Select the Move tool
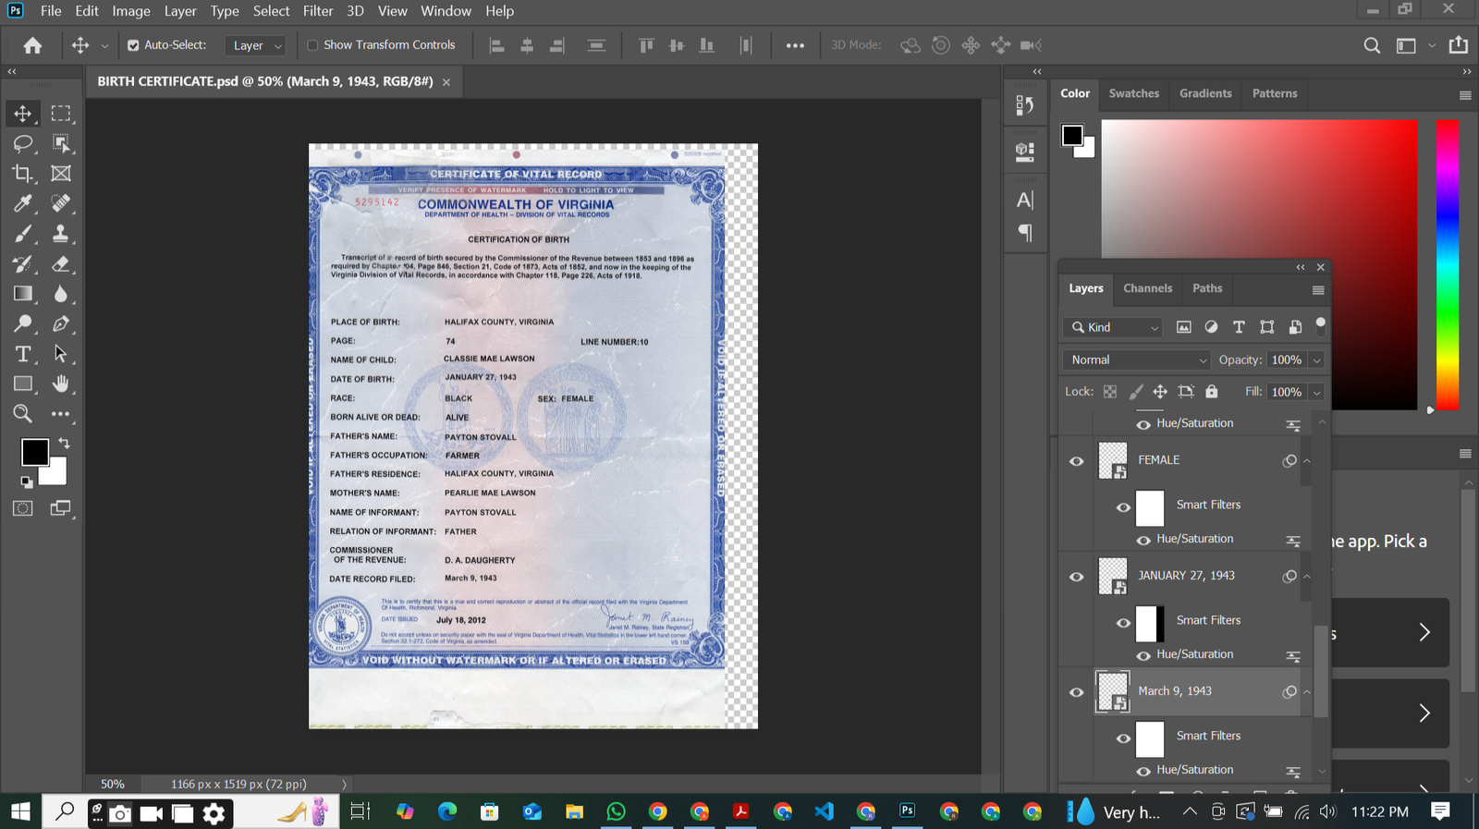Screen dimensions: 1479x829 pos(22,114)
